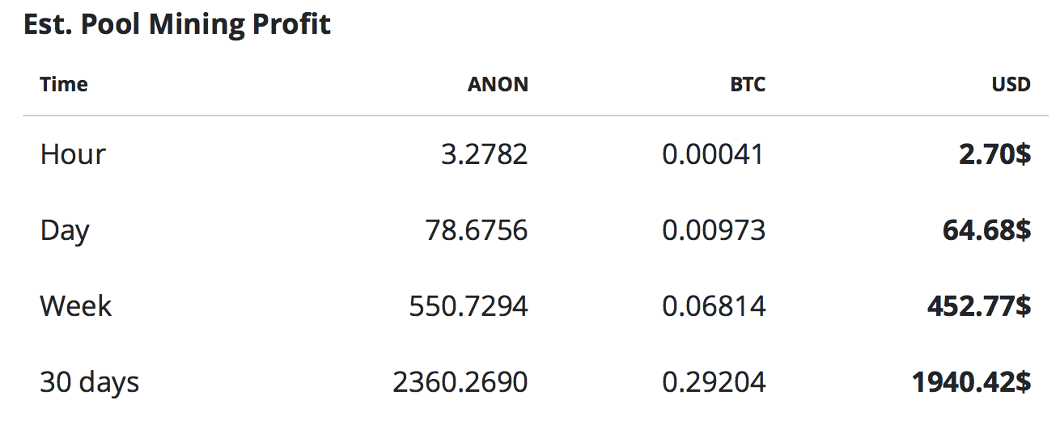Click the ANON column header
The width and height of the screenshot is (1060, 425).
[x=497, y=84]
